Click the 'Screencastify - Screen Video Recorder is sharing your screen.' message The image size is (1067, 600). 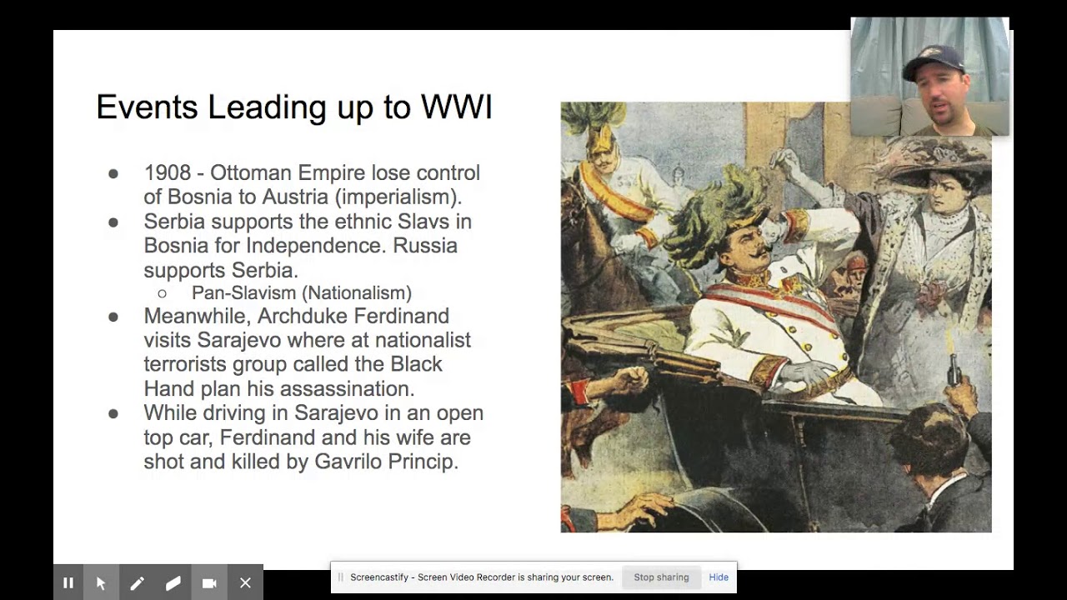tap(482, 577)
